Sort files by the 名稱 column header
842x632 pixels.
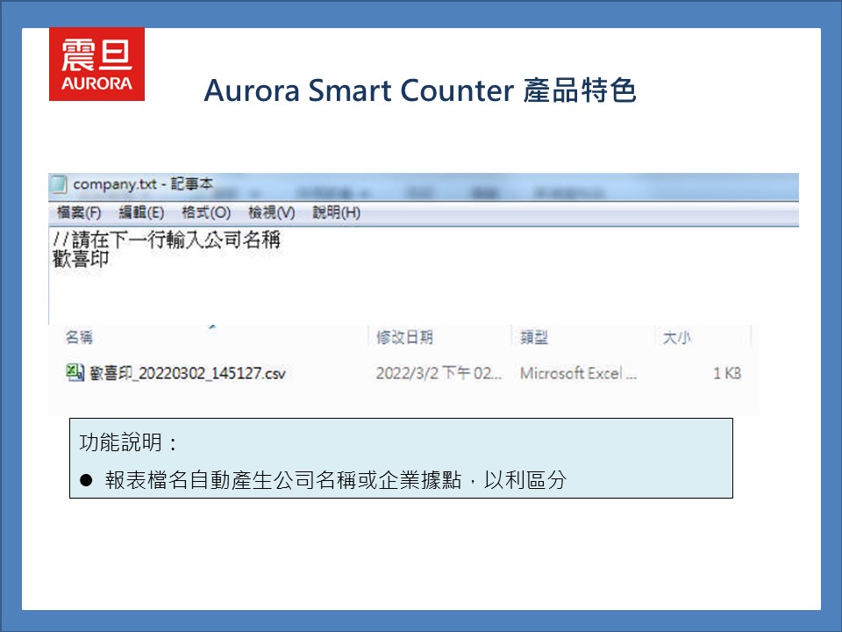pyautogui.click(x=79, y=338)
